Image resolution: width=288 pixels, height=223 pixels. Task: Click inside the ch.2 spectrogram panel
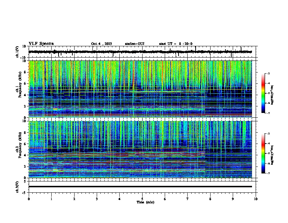point(140,149)
